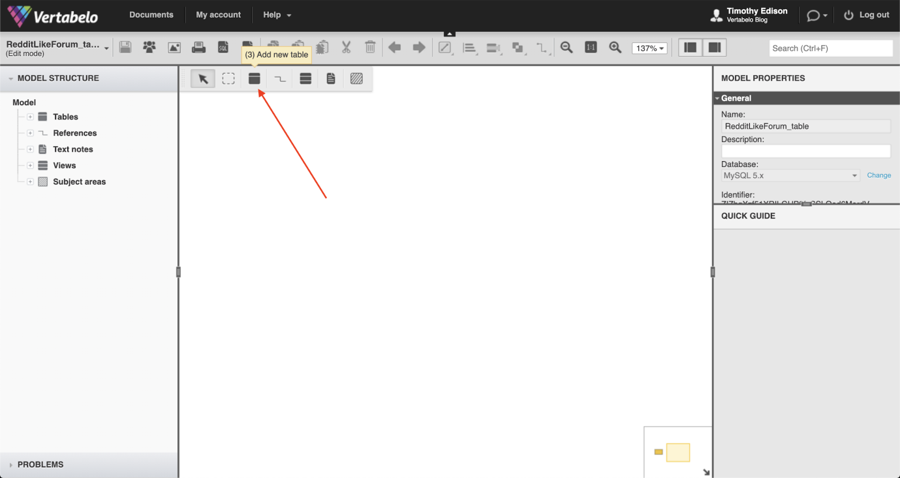Click the Search (Ctrl+F) field

click(831, 48)
